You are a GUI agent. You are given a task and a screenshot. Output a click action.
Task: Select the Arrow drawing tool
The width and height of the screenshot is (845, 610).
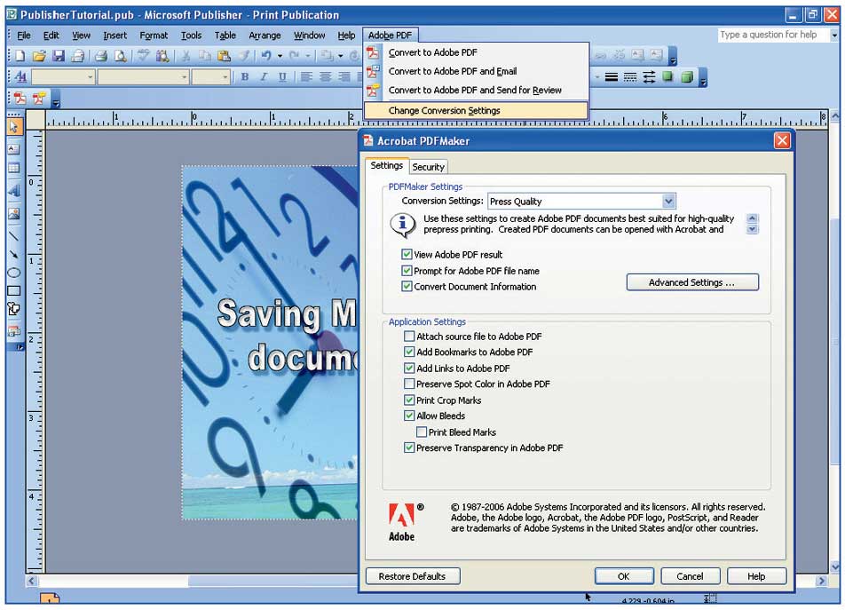[14, 254]
